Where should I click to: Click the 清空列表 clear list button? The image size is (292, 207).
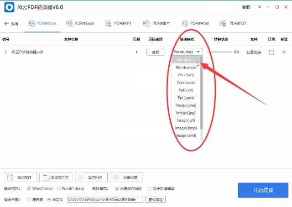point(91,177)
